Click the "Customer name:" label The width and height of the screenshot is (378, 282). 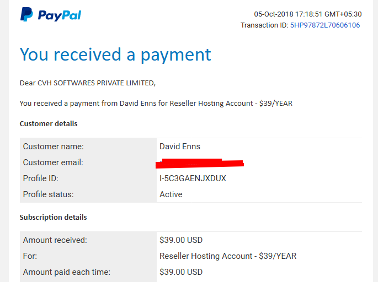click(54, 147)
